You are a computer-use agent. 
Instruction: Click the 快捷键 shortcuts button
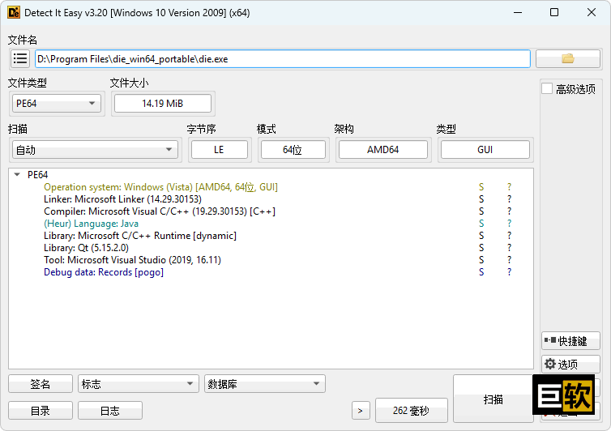point(570,341)
